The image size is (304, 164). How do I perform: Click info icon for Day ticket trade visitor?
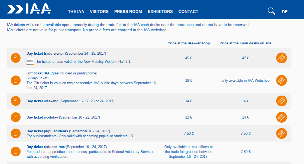(16, 58)
